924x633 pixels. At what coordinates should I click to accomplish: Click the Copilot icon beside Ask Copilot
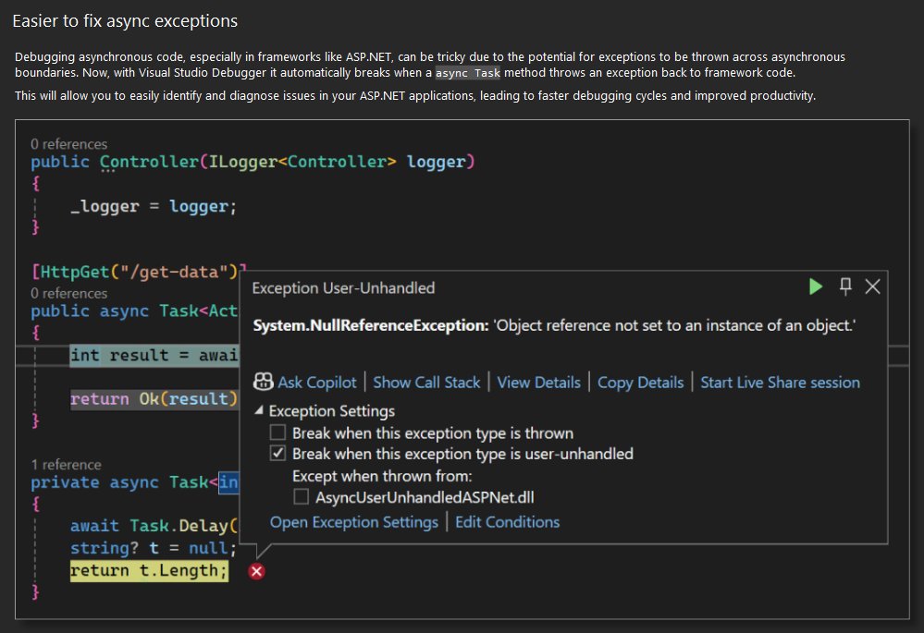point(263,383)
